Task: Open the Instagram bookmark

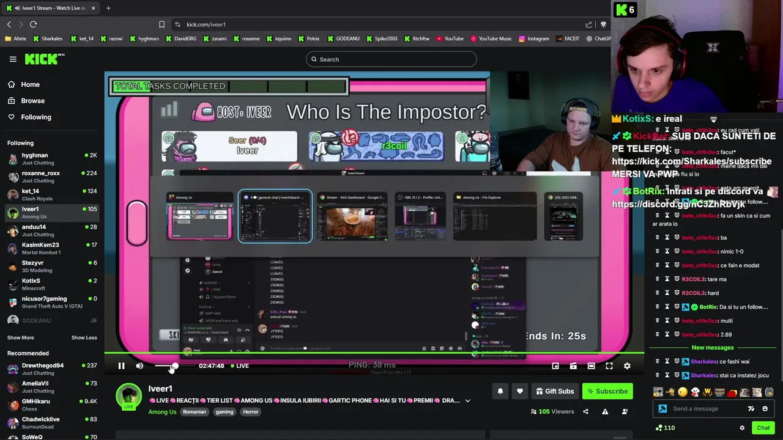Action: (x=533, y=38)
